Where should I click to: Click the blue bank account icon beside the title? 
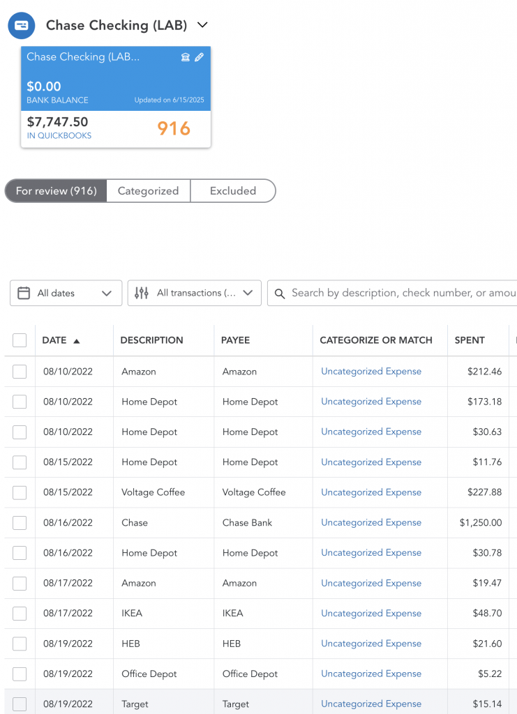click(22, 25)
